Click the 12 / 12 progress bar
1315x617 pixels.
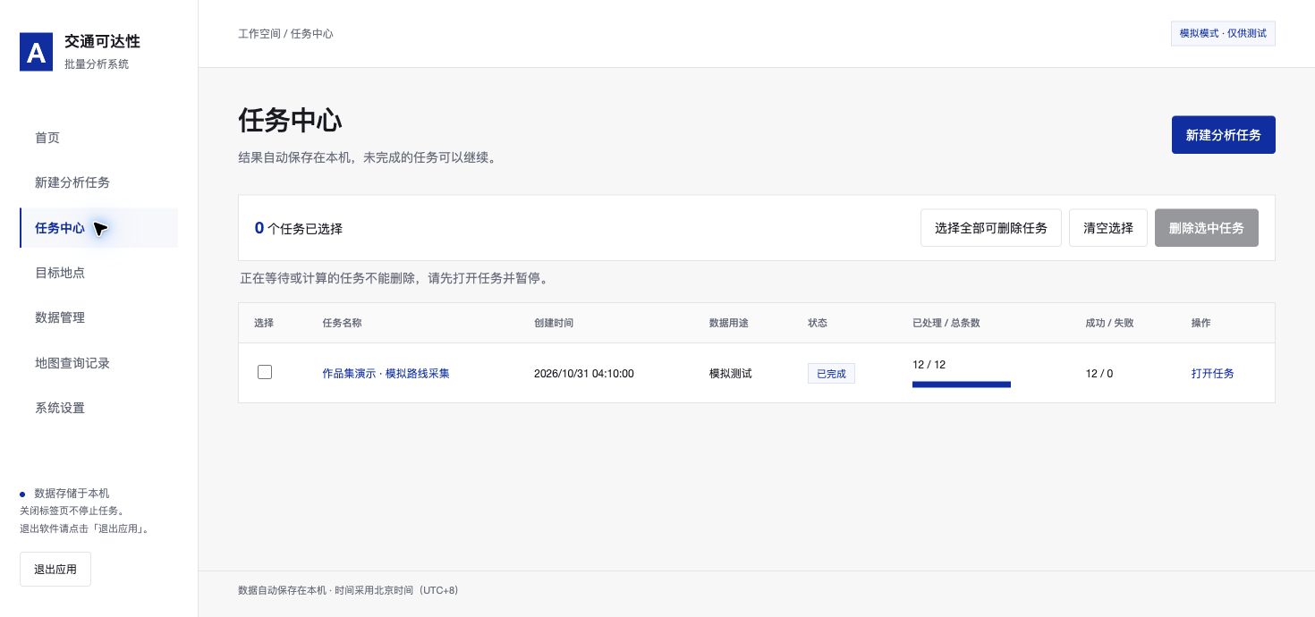click(962, 385)
